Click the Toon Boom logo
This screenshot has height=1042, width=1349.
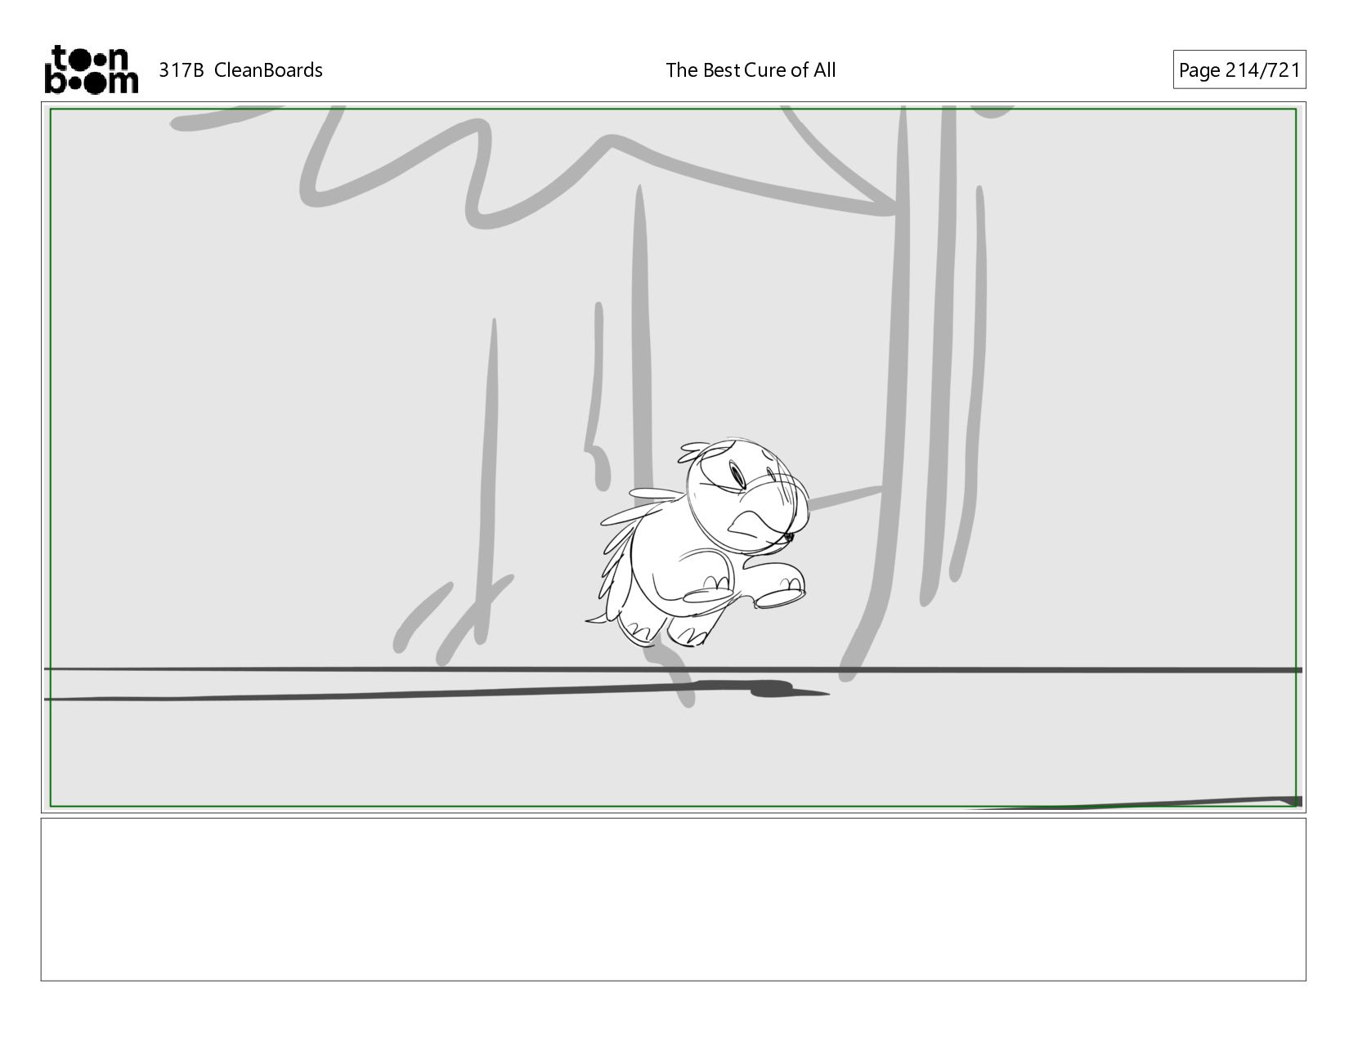coord(91,69)
